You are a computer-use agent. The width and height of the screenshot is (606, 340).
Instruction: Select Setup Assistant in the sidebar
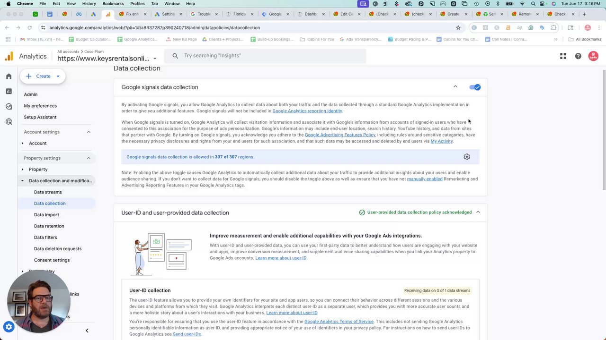point(40,117)
